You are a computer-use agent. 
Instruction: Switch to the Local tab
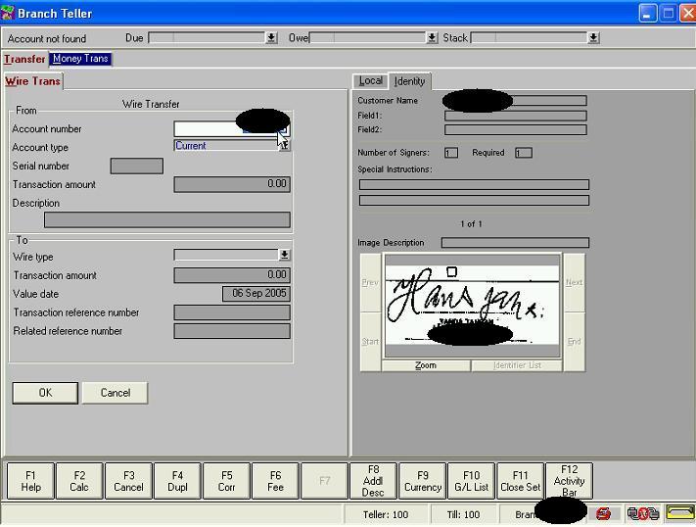click(371, 80)
